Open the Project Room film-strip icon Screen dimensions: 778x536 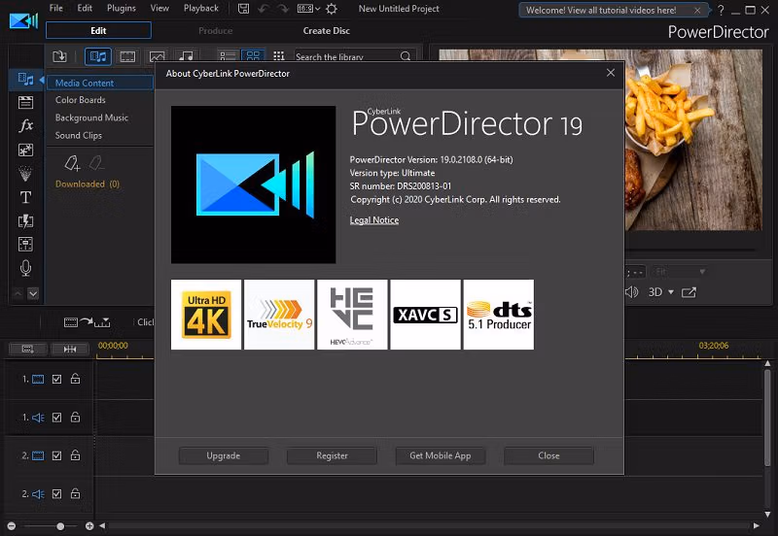pyautogui.click(x=25, y=103)
